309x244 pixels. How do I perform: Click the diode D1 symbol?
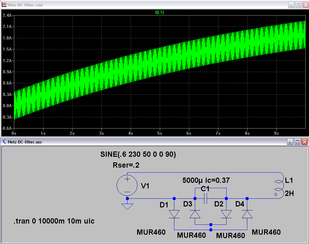coord(174,214)
